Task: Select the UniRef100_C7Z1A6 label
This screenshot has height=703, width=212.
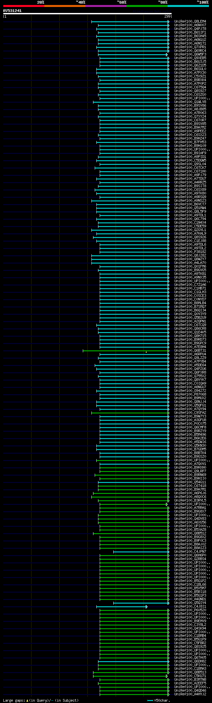Action: coord(190,285)
